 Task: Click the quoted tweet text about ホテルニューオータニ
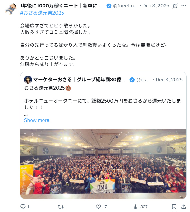(x=102, y=104)
